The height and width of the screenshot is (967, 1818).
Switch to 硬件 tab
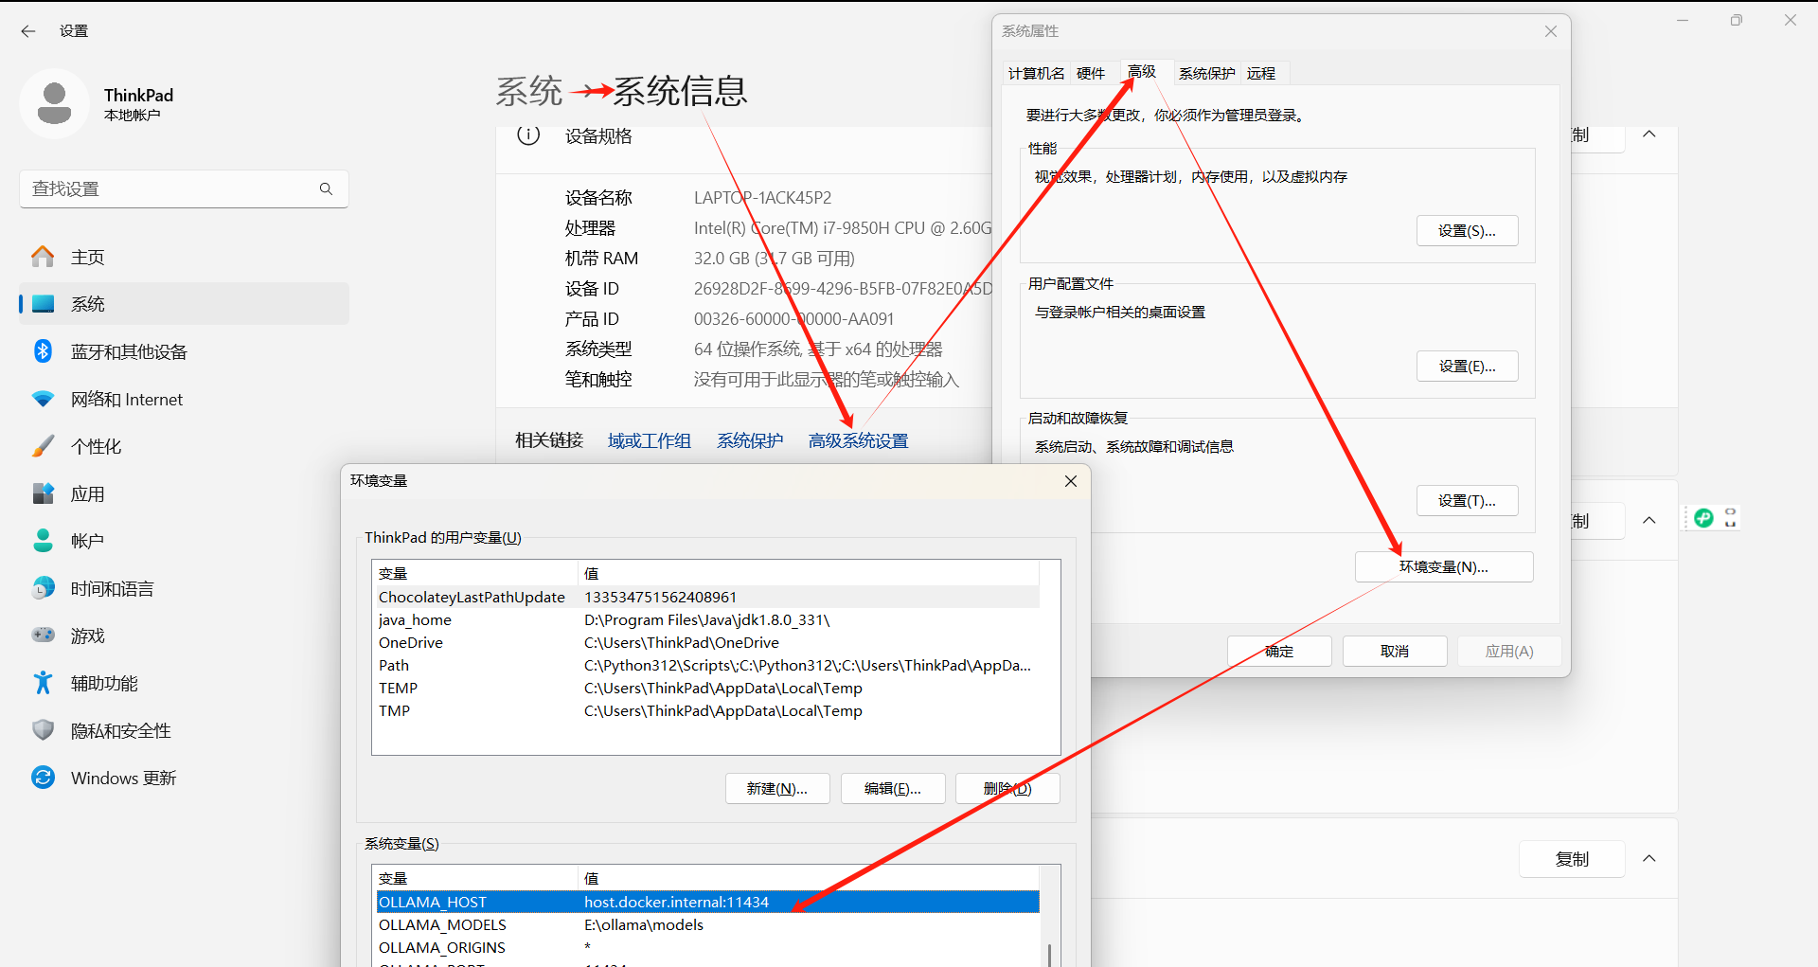[x=1091, y=73]
